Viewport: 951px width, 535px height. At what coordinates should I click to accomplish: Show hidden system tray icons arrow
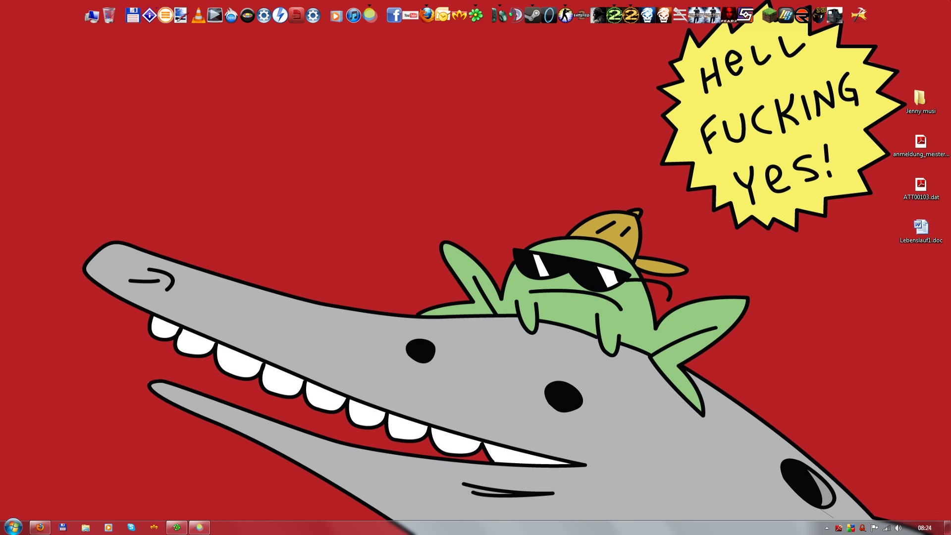pos(827,528)
